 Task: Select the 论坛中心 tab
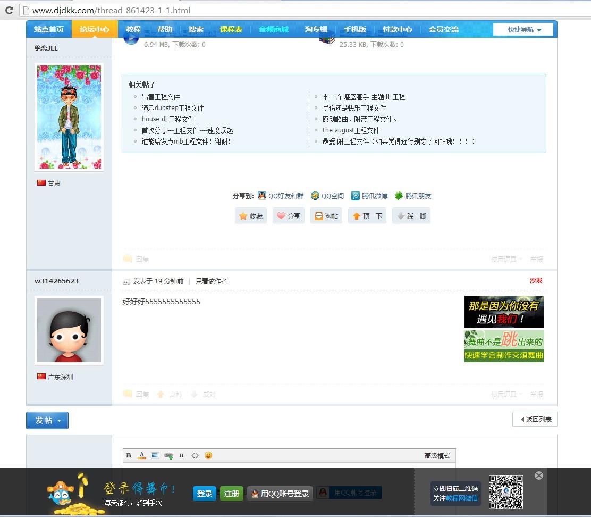tap(94, 29)
